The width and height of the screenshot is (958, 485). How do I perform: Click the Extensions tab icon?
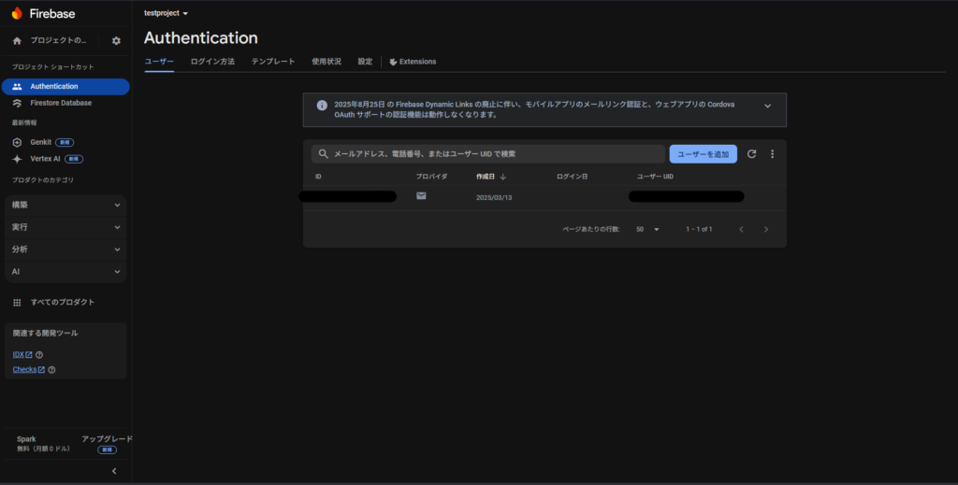394,62
